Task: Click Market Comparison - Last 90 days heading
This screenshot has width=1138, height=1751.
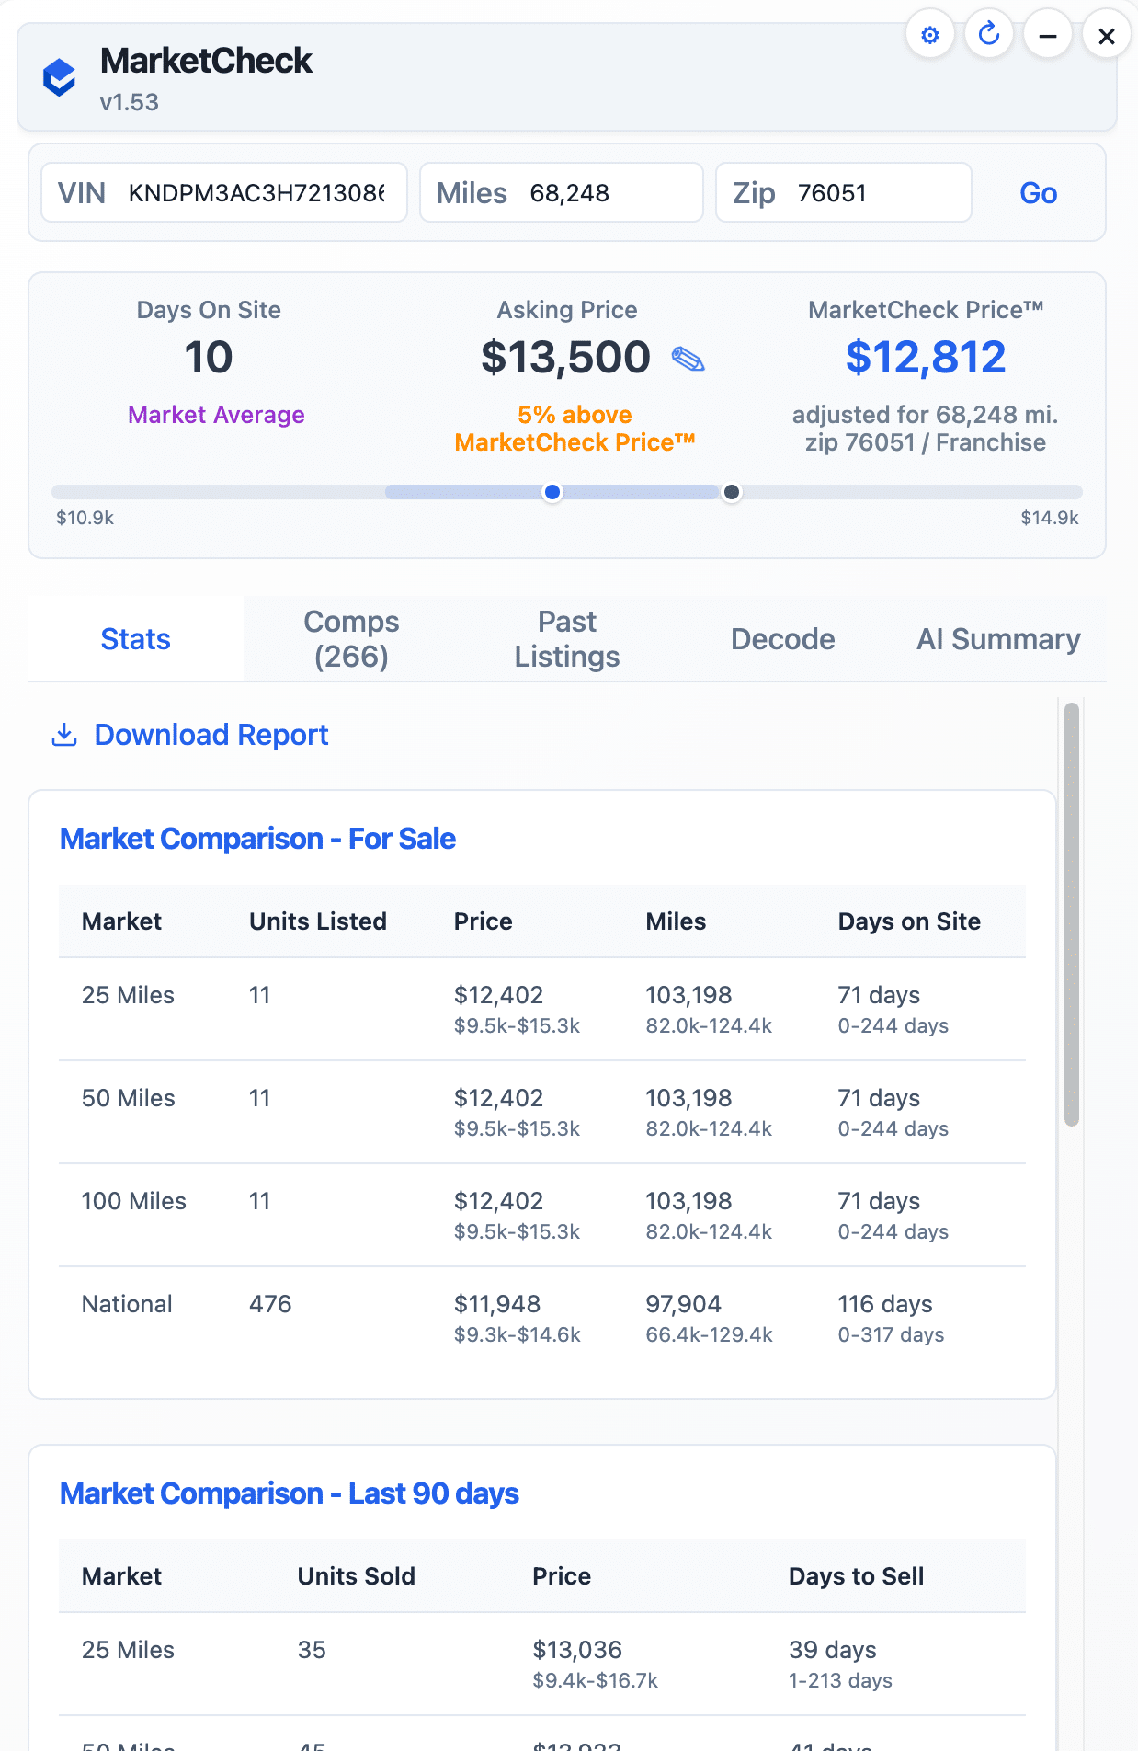Action: [290, 1493]
